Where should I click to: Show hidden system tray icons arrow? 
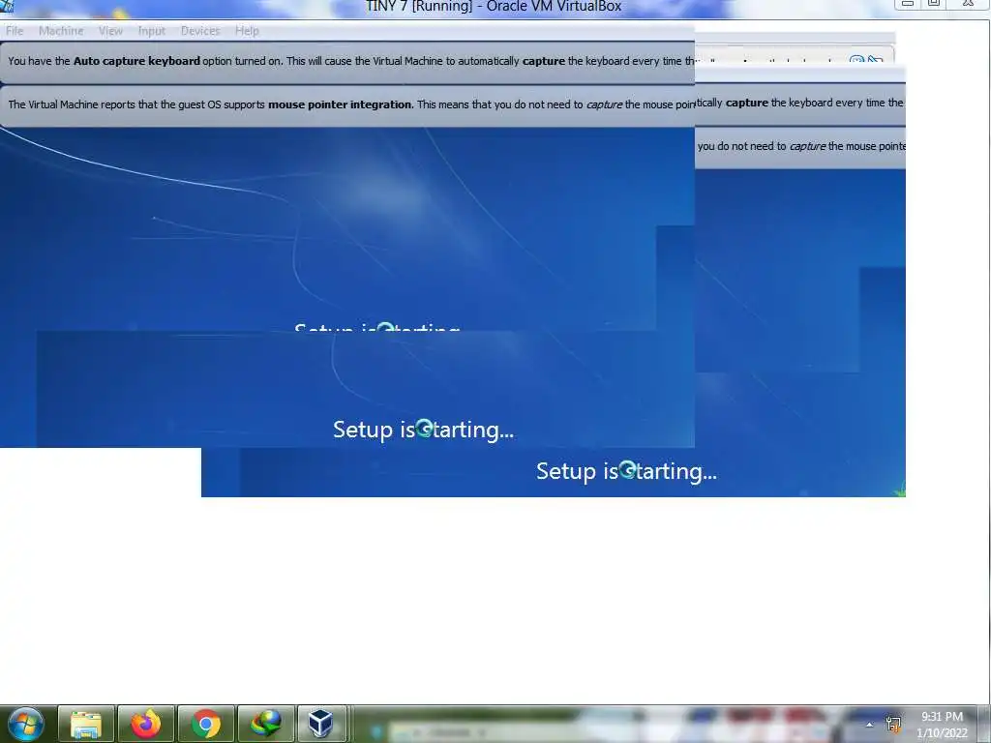(870, 725)
